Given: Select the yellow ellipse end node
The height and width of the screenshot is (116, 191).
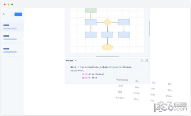Looking at the screenshot, I should tap(107, 47).
